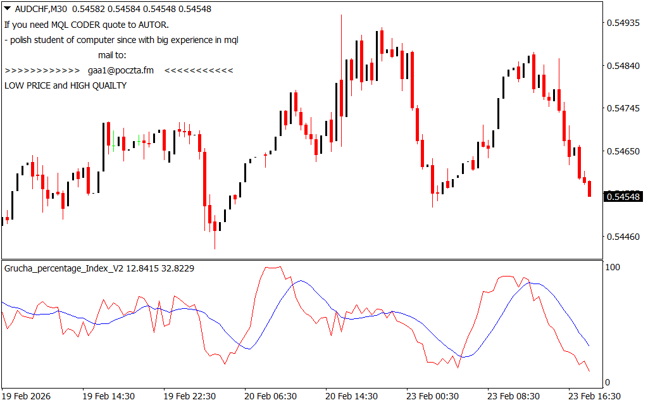Click the current price marker 0.54548
This screenshot has width=648, height=405.
point(623,197)
